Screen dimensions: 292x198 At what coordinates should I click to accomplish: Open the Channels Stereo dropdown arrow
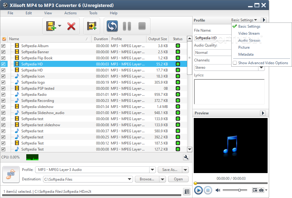coord(261,67)
